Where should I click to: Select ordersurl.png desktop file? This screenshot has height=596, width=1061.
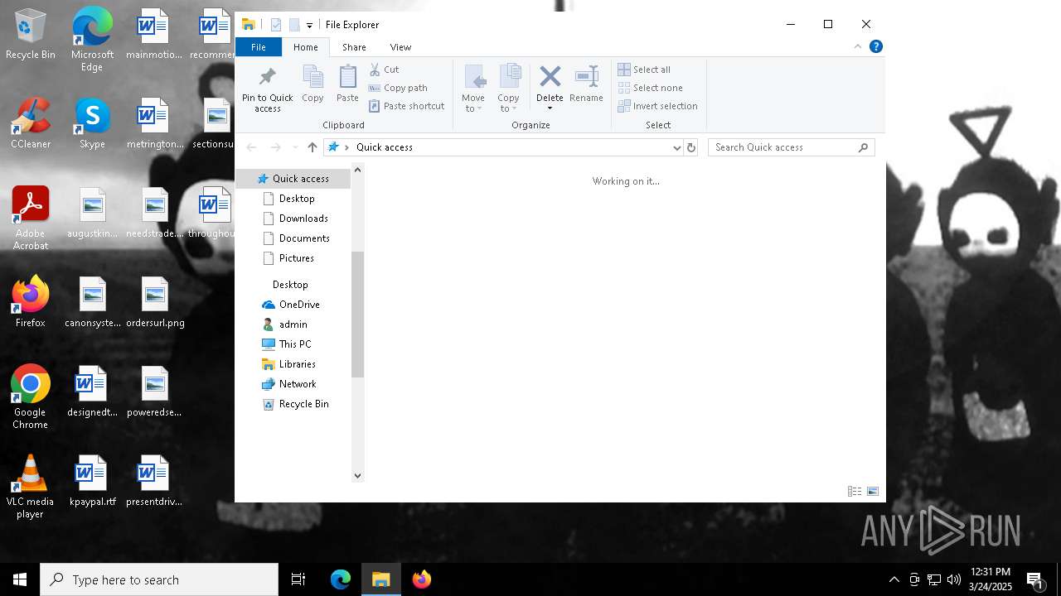[155, 302]
